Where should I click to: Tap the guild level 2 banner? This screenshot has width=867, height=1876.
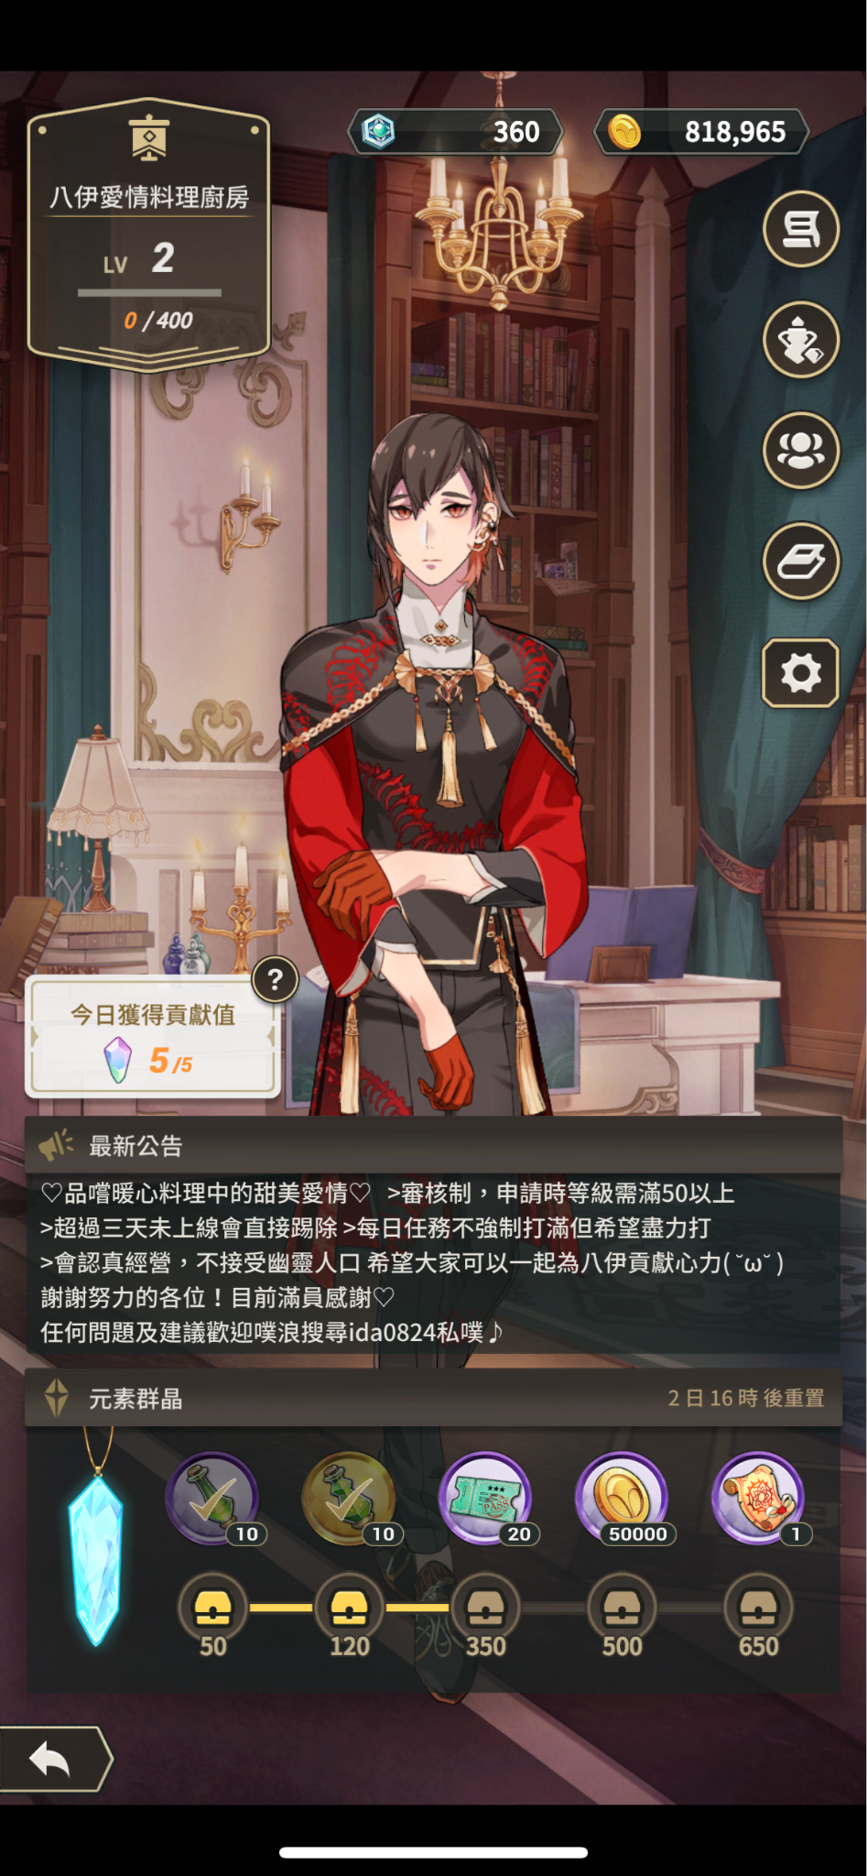click(149, 234)
